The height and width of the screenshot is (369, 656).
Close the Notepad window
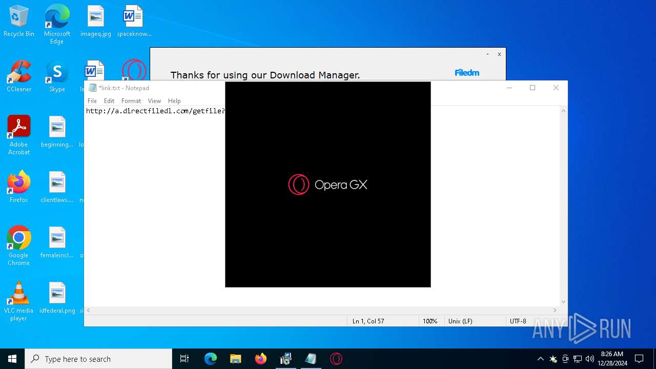(556, 88)
